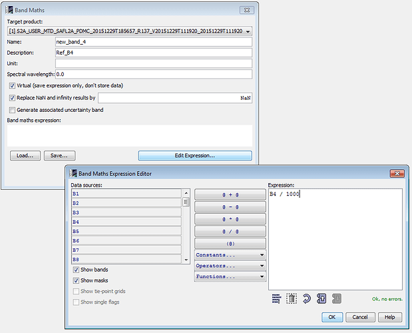412x333 pixels.
Task: Close the Band Maths window
Action: point(247,10)
